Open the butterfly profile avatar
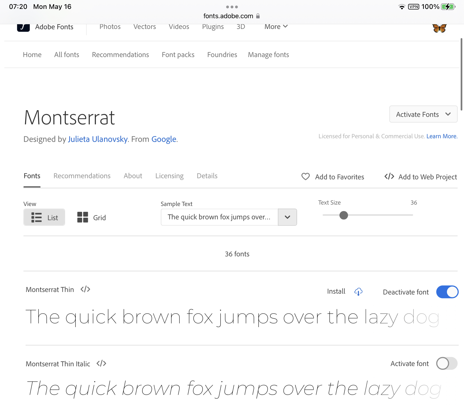This screenshot has height=405, width=464. (440, 28)
